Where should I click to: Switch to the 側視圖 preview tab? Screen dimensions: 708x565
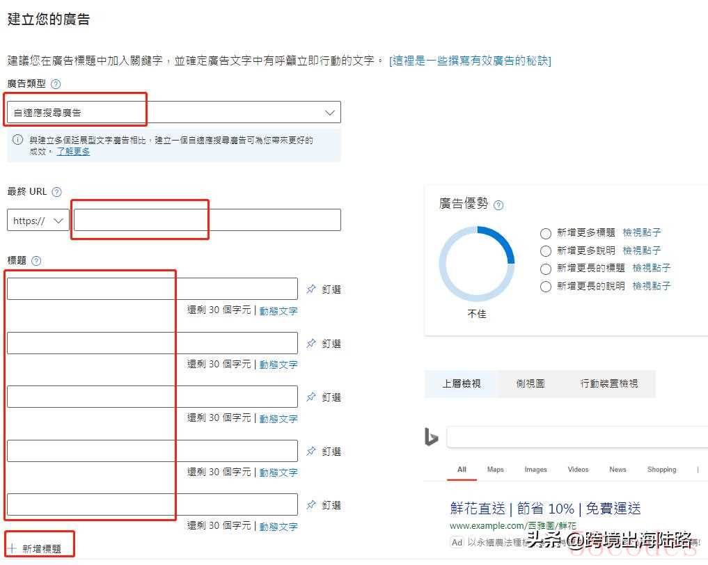tap(530, 383)
